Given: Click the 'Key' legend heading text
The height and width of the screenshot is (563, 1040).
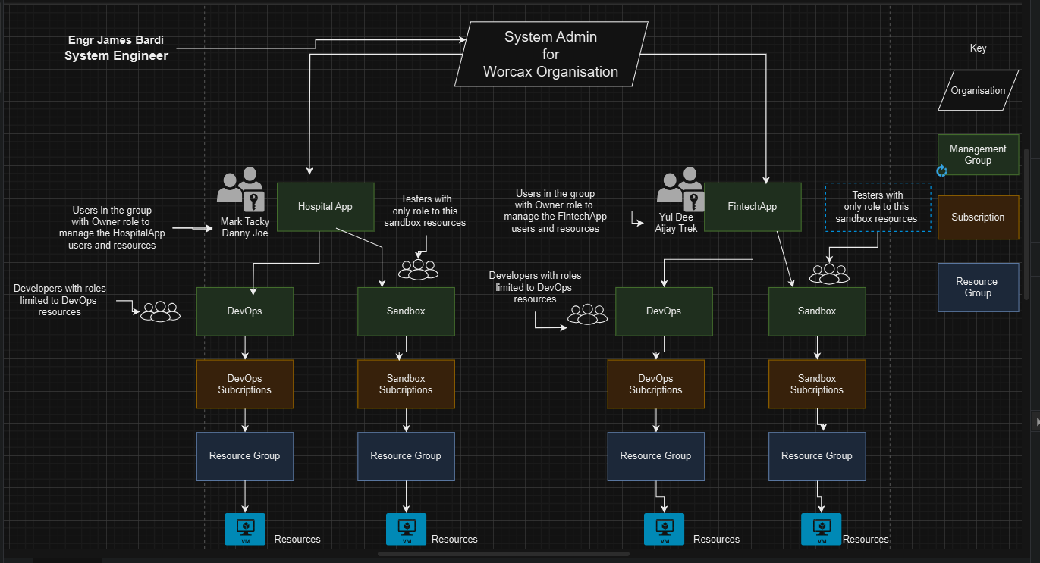Looking at the screenshot, I should pos(979,48).
